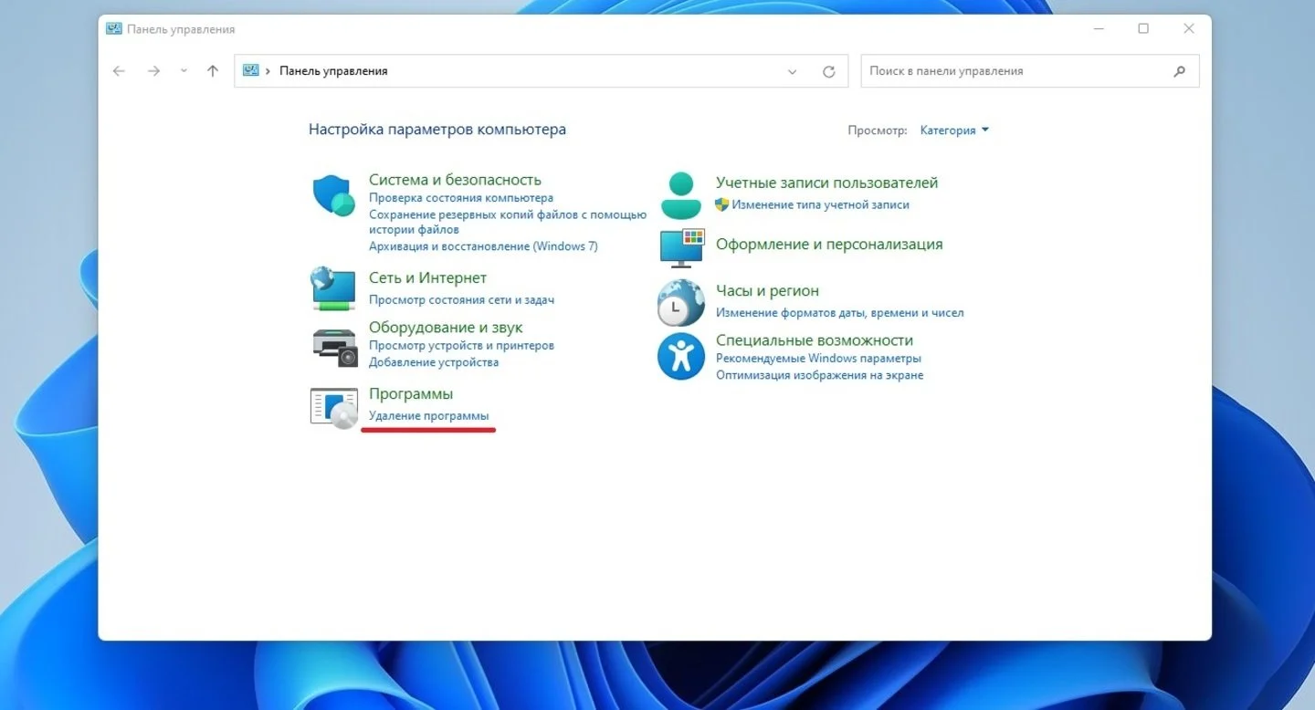Refresh the Control Panel address bar
The width and height of the screenshot is (1315, 710).
point(829,71)
